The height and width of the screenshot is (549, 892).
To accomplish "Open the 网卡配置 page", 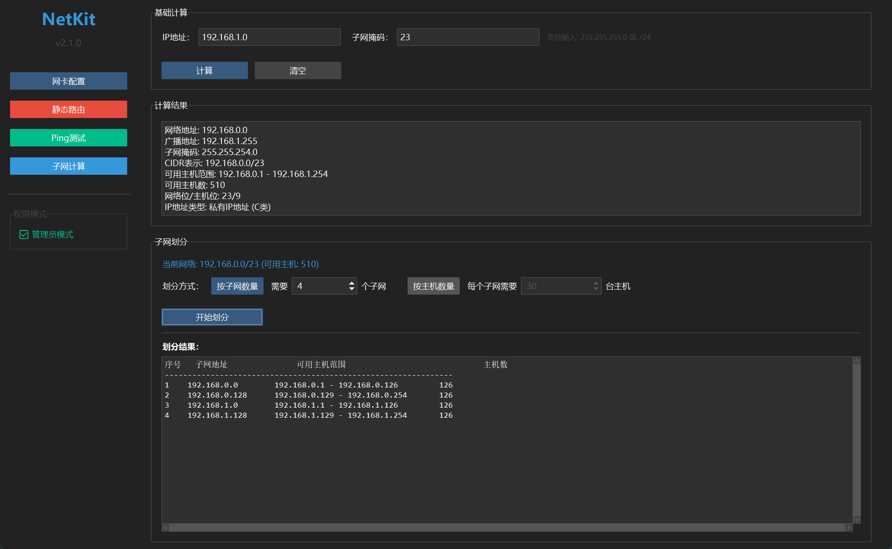I will (x=69, y=81).
